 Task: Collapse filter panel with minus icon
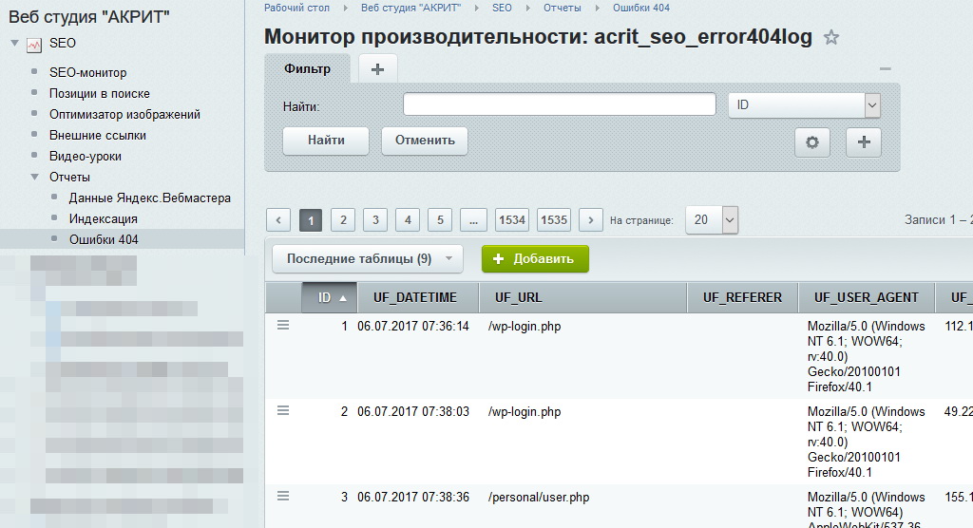(885, 68)
